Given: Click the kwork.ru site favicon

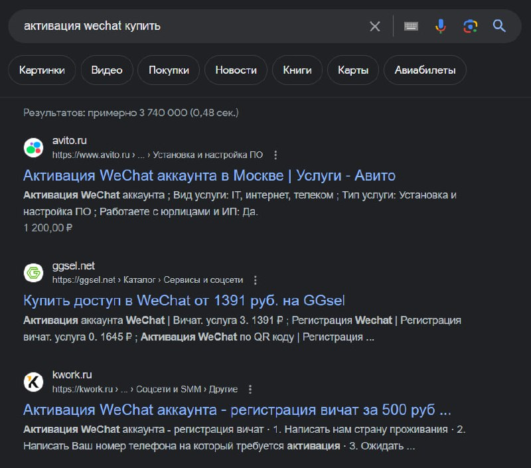Looking at the screenshot, I should coord(34,382).
